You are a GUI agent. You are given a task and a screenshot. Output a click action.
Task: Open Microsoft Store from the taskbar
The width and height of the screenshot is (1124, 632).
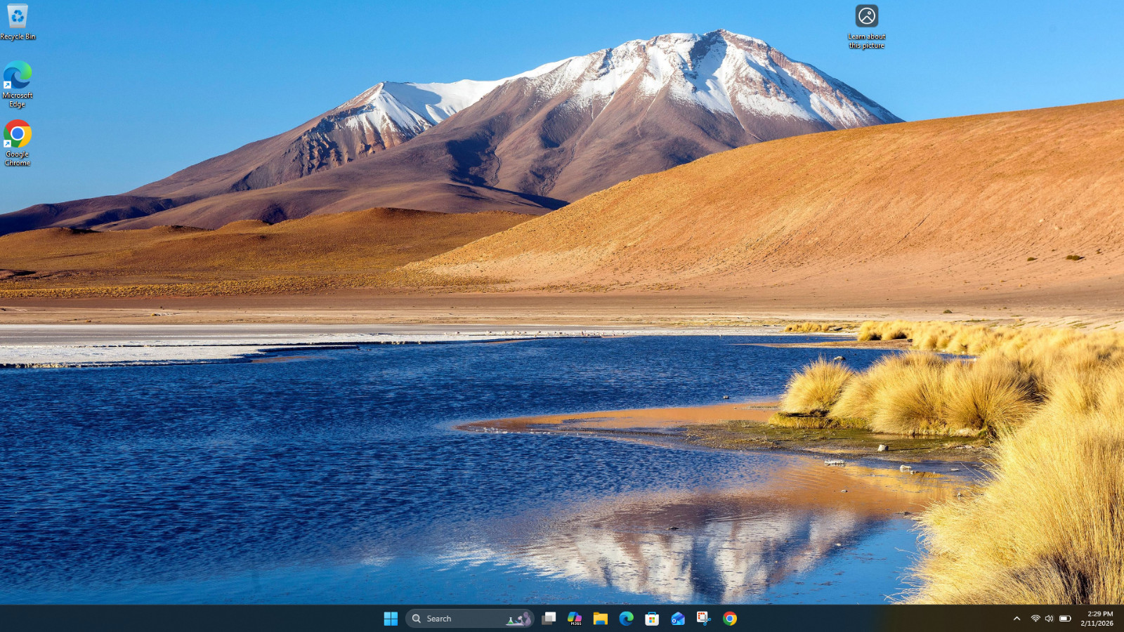point(652,619)
